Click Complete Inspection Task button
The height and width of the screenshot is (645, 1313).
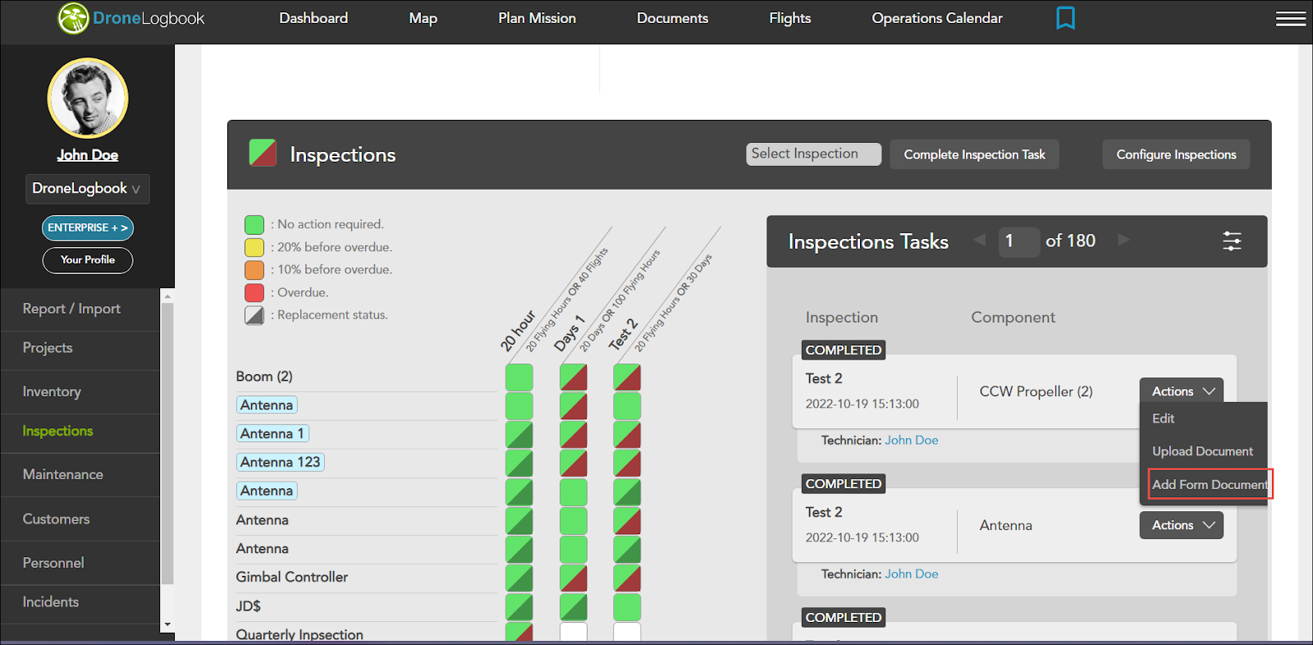(974, 154)
